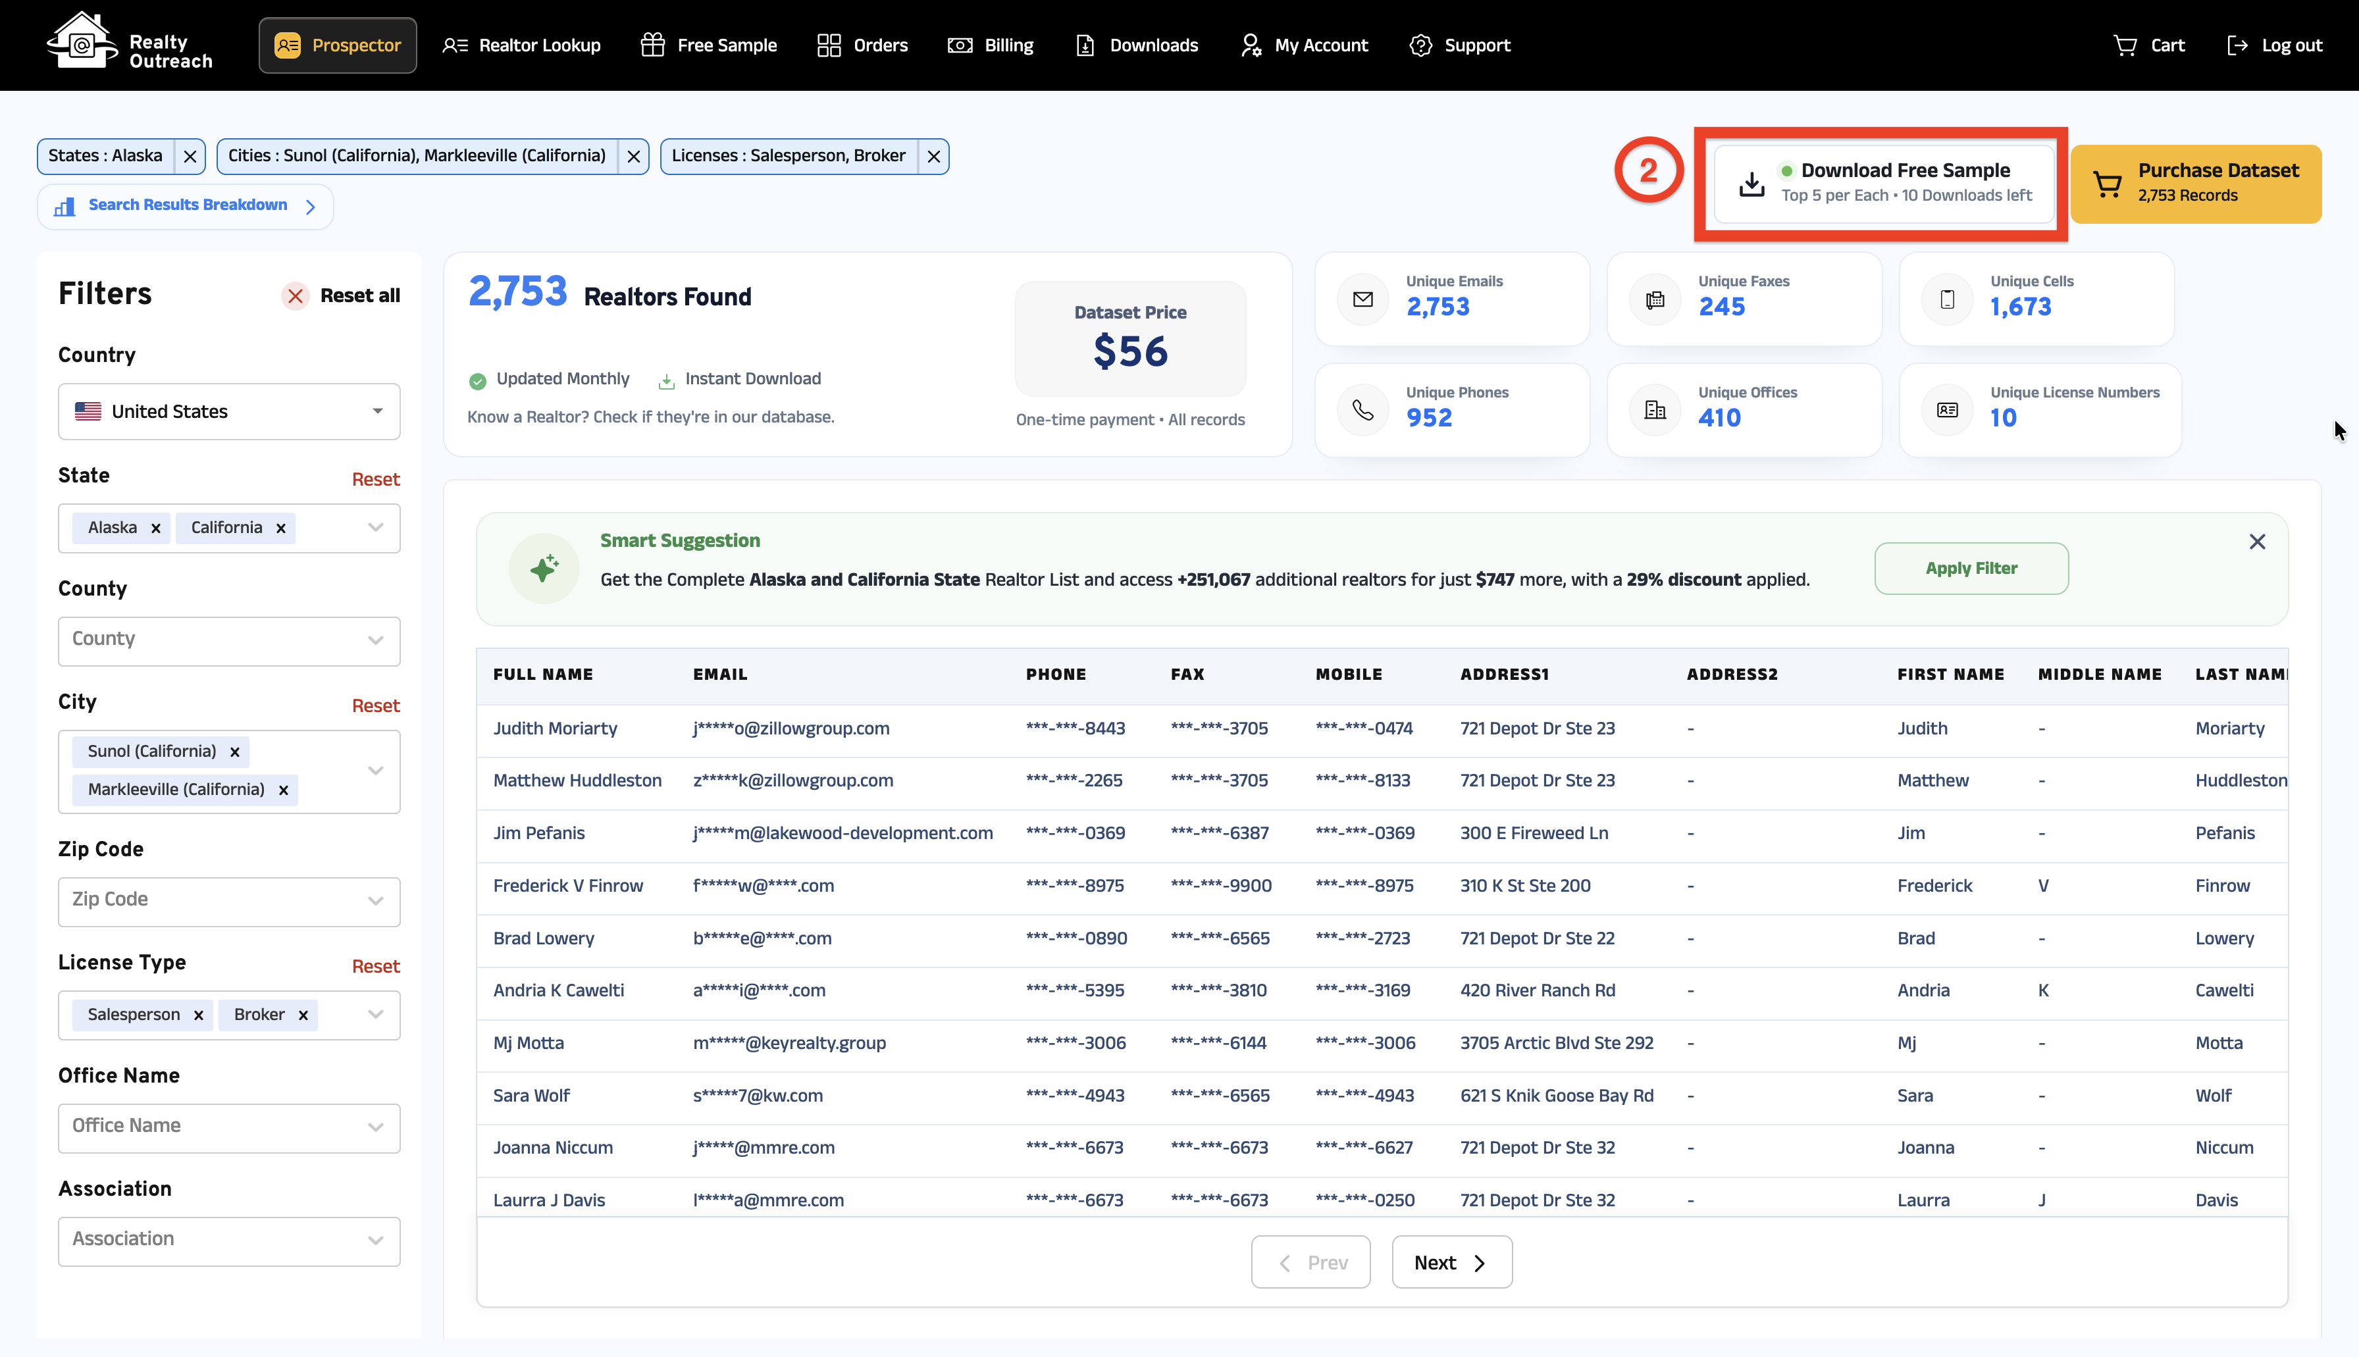Open the Association dropdown
The height and width of the screenshot is (1357, 2359).
229,1241
